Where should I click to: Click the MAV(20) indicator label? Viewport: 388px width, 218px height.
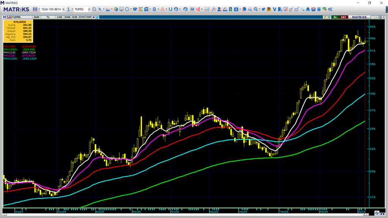tap(9, 55)
